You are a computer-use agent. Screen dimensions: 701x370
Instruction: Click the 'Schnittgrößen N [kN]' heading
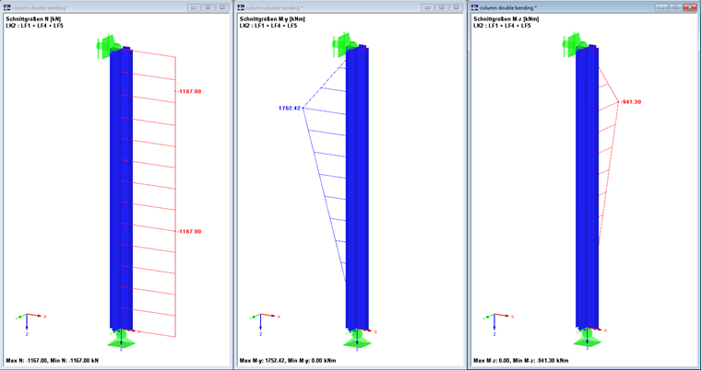pos(33,19)
